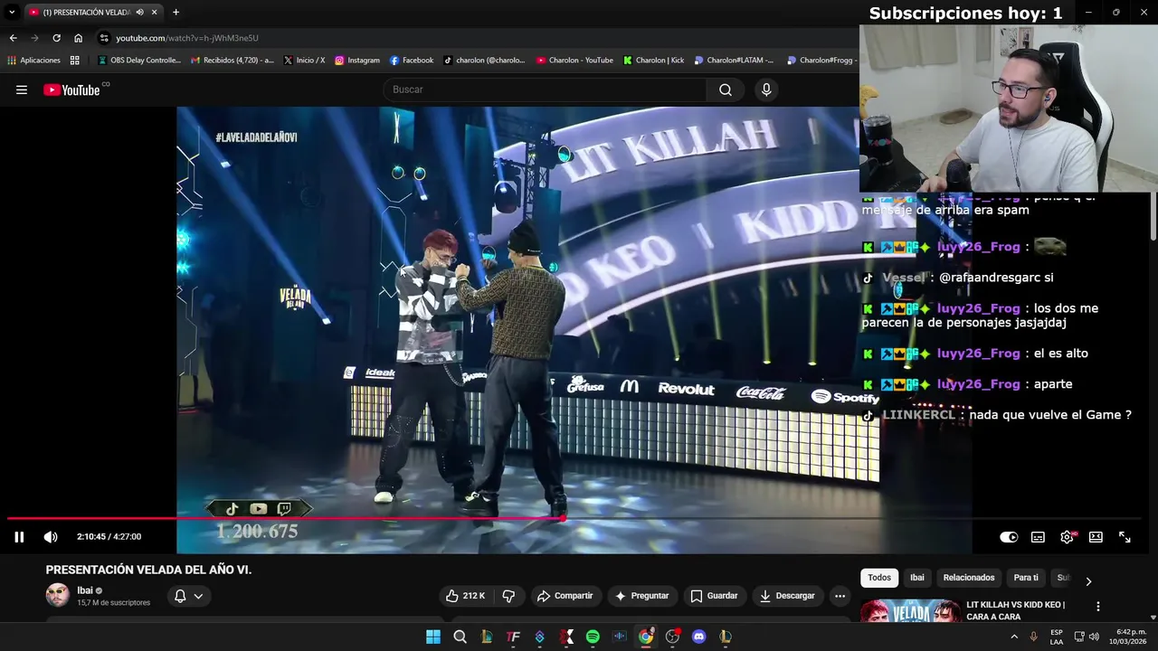
Task: Reload the page
Action: tap(56, 38)
